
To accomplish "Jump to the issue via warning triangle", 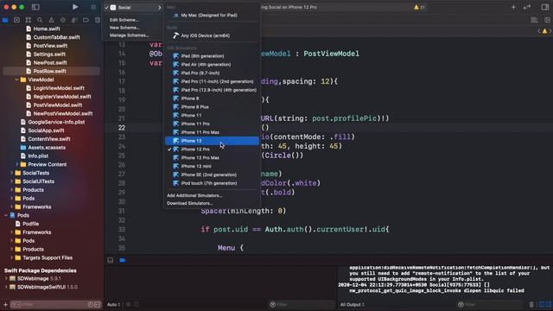I will tap(544, 31).
